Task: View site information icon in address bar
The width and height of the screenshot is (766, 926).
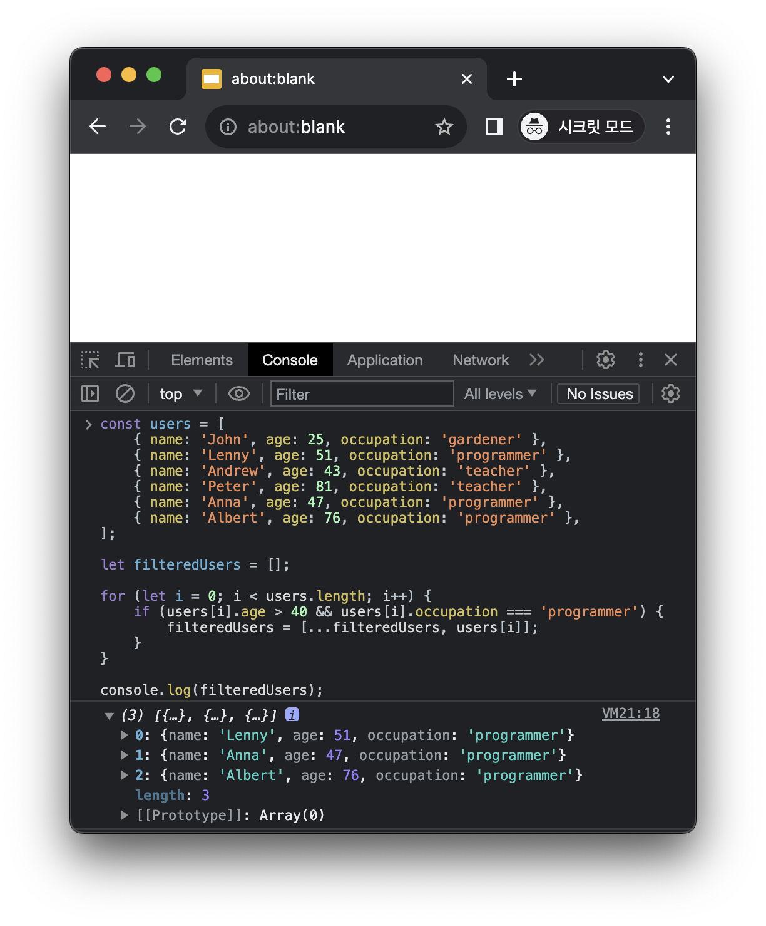Action: click(x=228, y=127)
